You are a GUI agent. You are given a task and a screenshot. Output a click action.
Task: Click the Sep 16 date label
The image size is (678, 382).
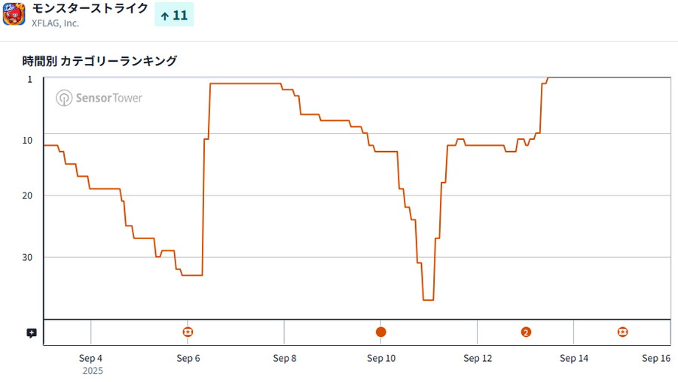655,358
